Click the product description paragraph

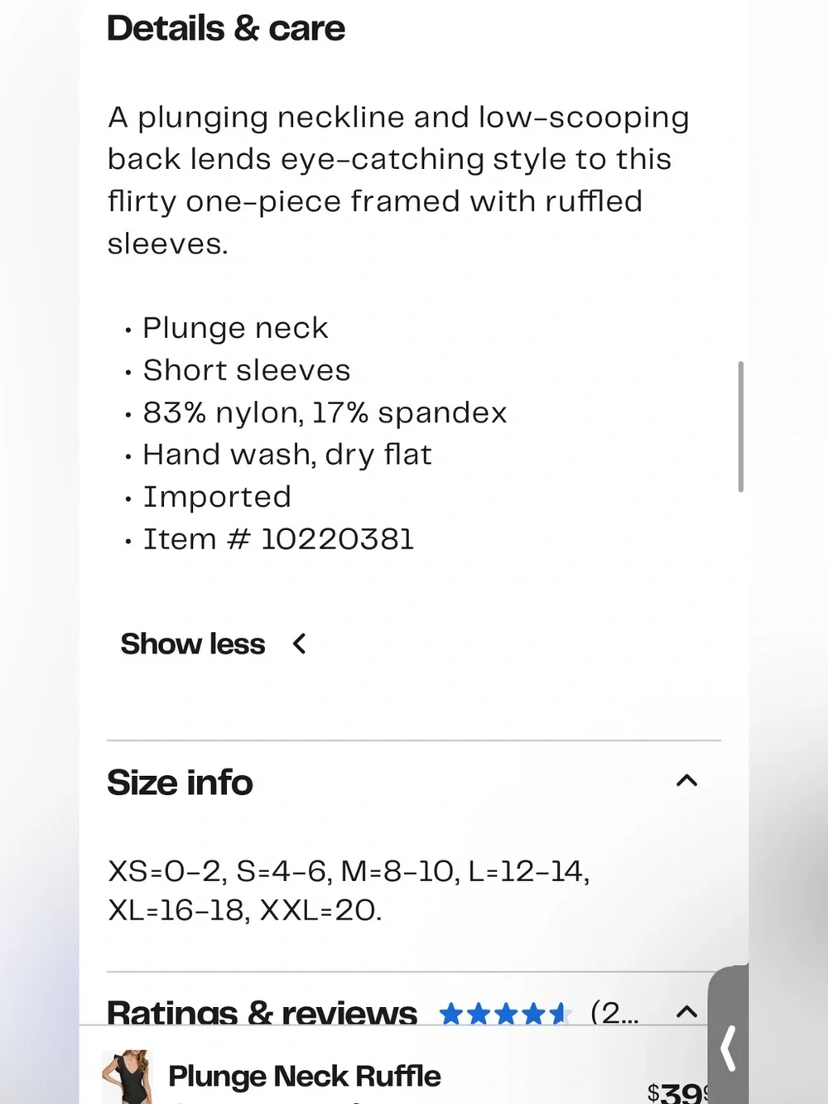398,181
